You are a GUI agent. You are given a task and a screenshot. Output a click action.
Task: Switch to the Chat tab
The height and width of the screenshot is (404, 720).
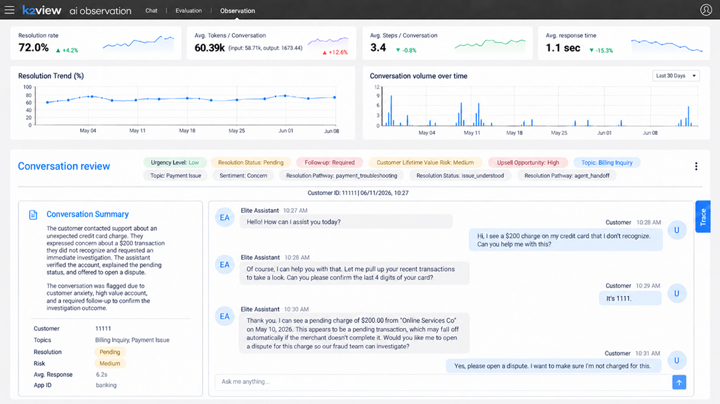(151, 11)
